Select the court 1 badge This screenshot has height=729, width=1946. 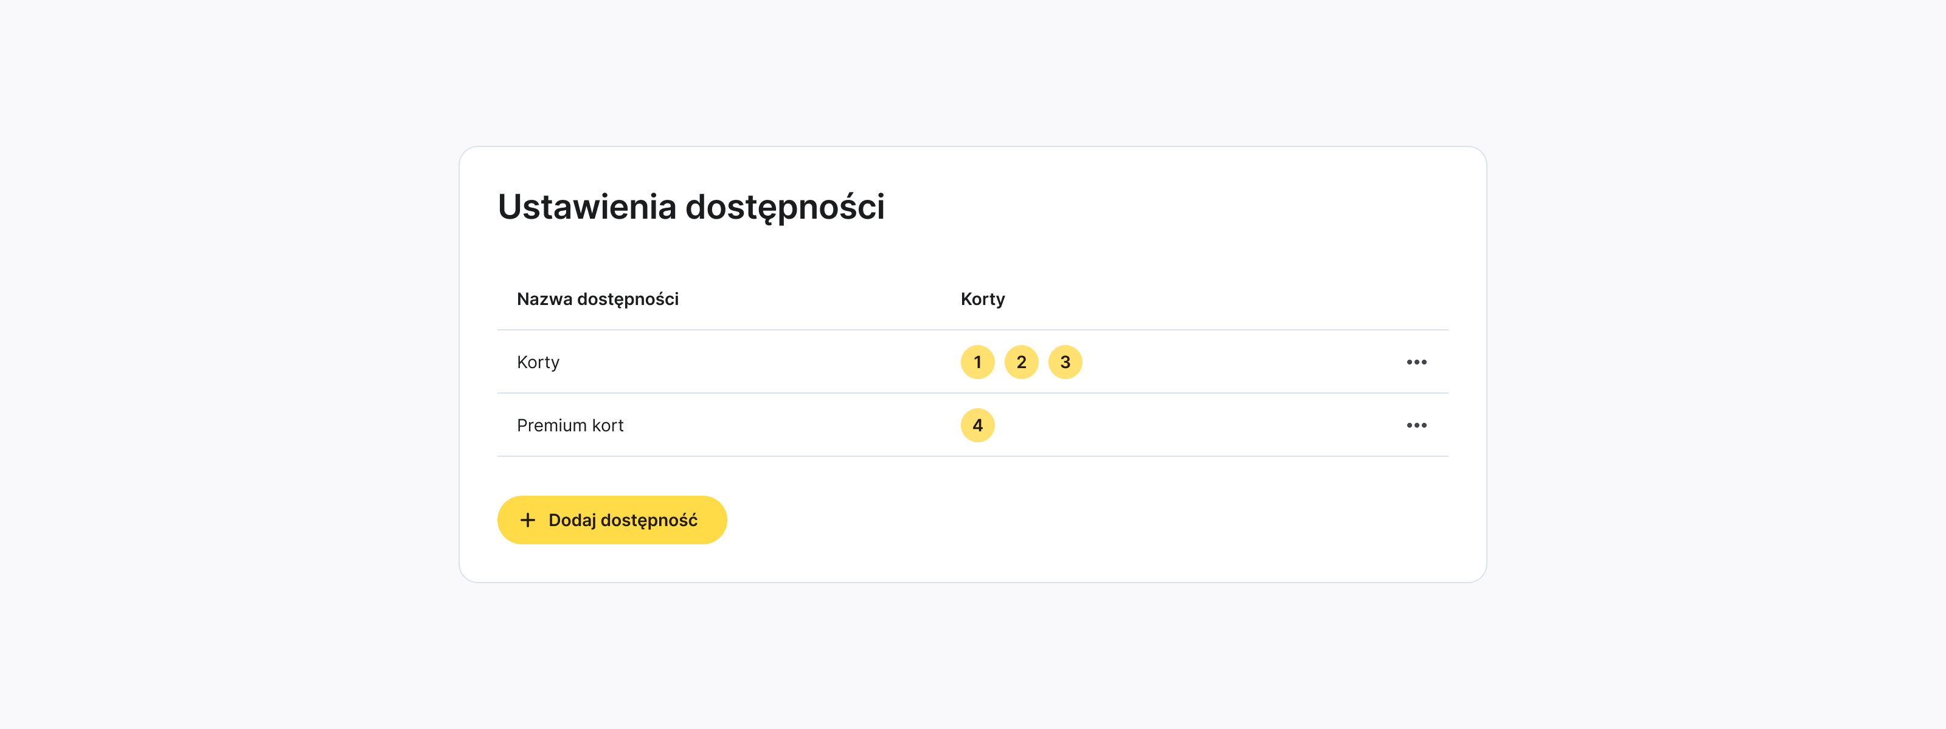click(x=977, y=362)
